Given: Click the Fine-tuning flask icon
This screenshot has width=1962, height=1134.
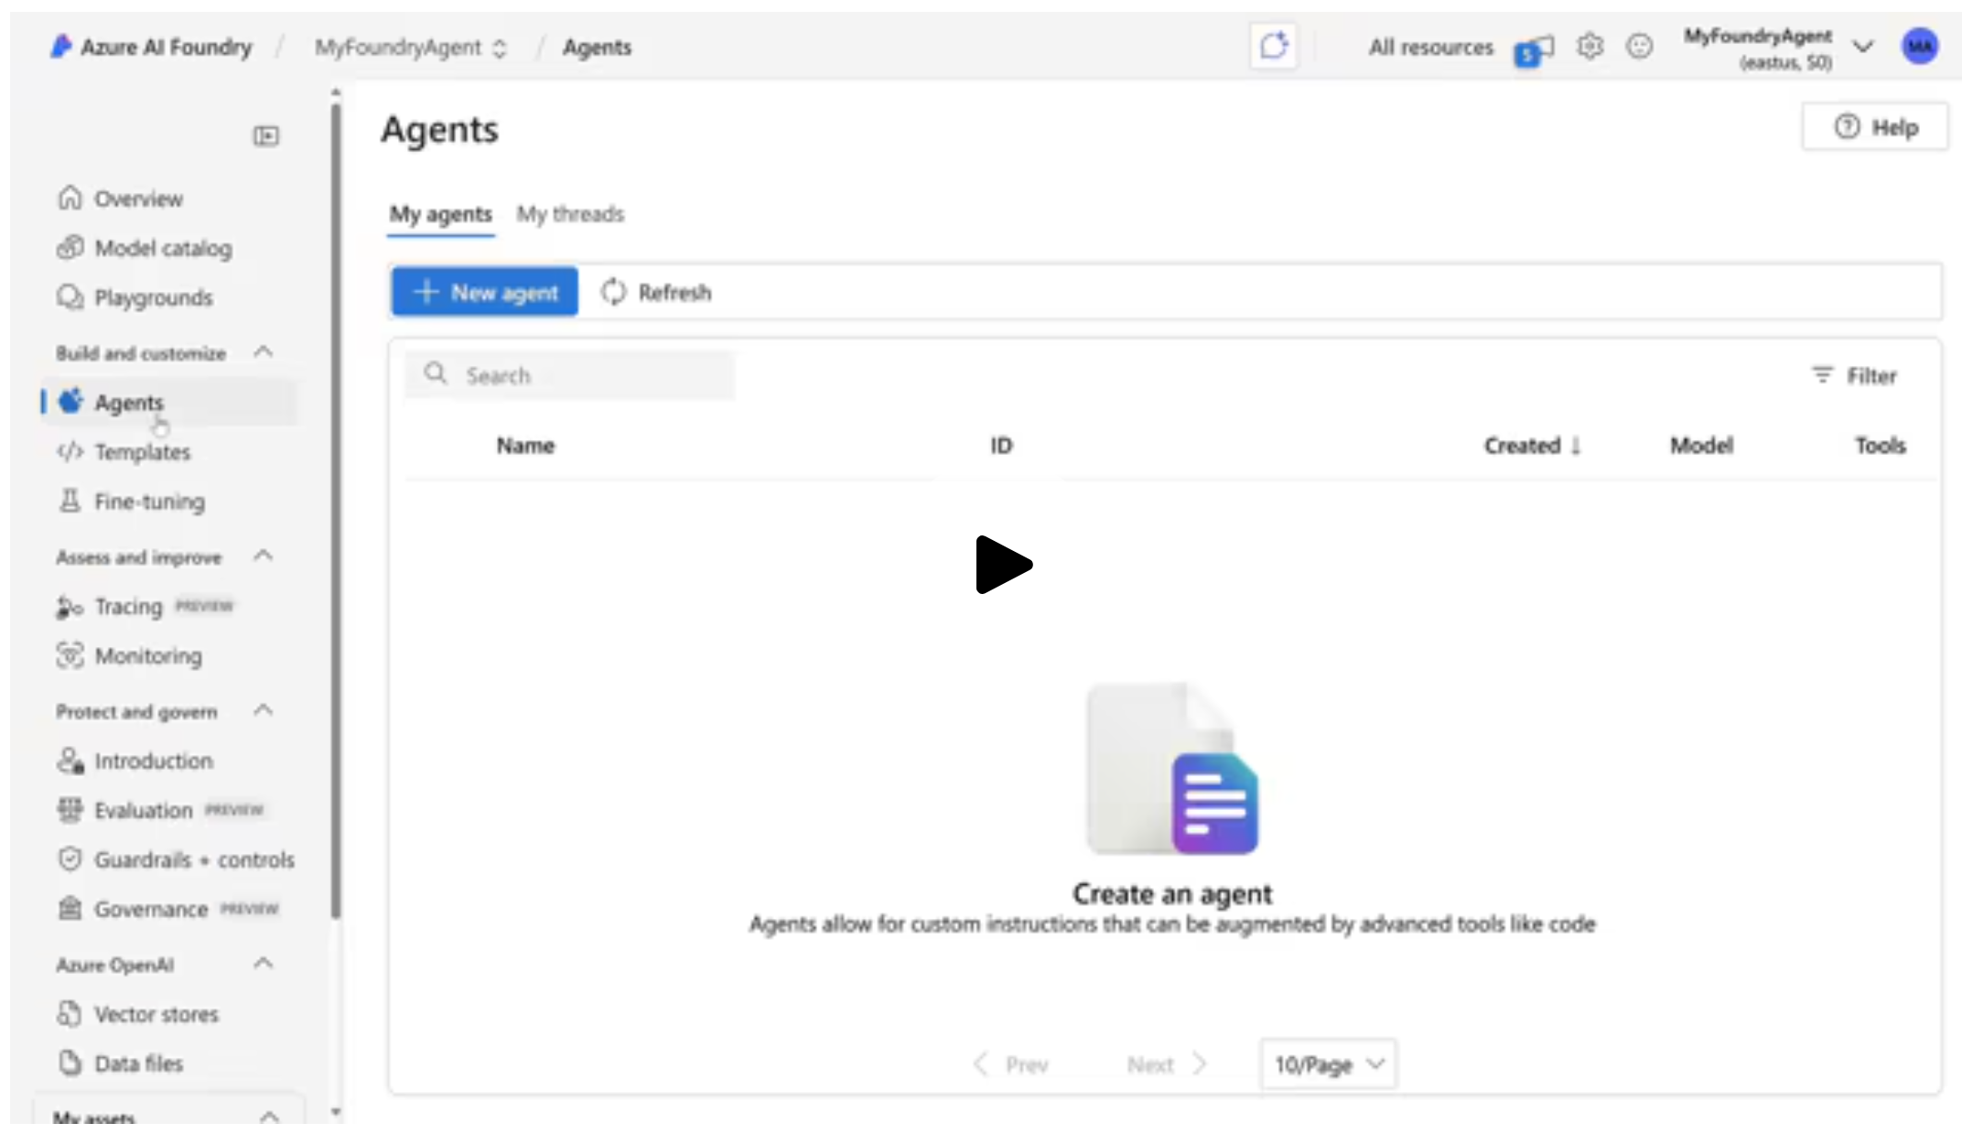Looking at the screenshot, I should tap(70, 500).
